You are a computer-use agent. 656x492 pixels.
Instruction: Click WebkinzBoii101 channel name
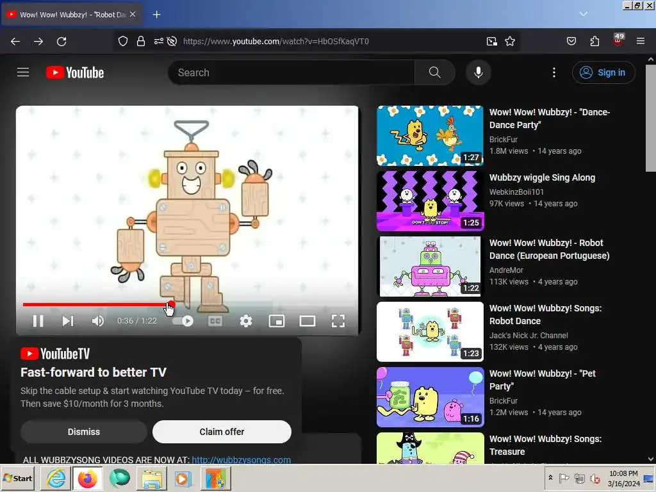[516, 192]
